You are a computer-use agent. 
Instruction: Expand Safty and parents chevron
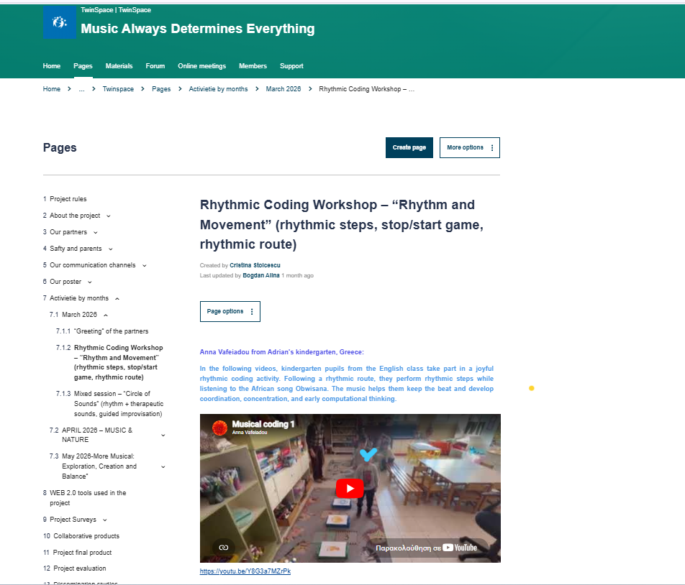pos(111,249)
